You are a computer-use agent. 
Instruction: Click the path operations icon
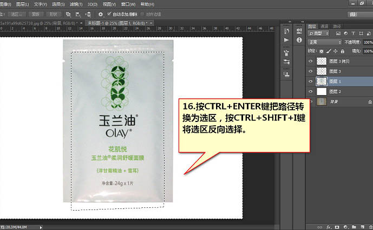pyautogui.click(x=68, y=14)
